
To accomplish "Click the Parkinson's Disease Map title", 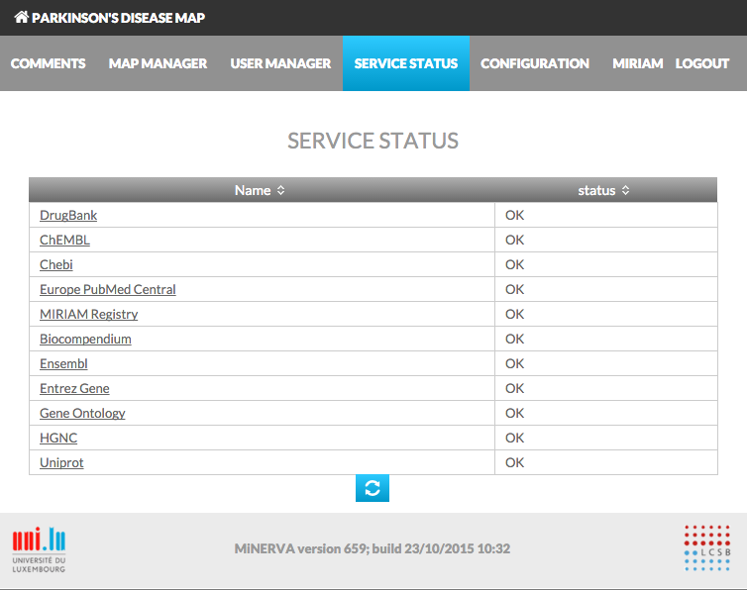I will (x=118, y=18).
